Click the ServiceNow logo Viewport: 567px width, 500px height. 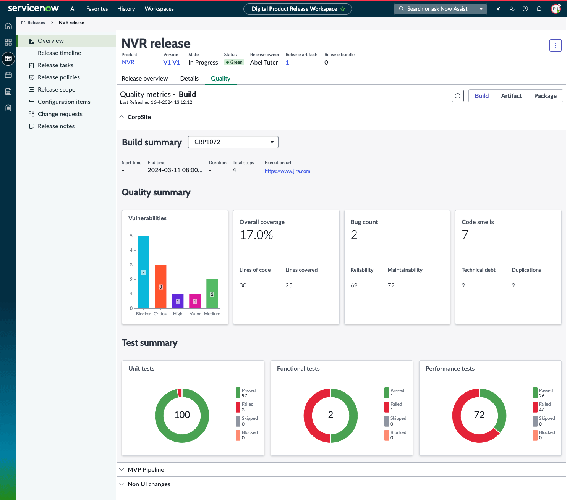(x=34, y=8)
